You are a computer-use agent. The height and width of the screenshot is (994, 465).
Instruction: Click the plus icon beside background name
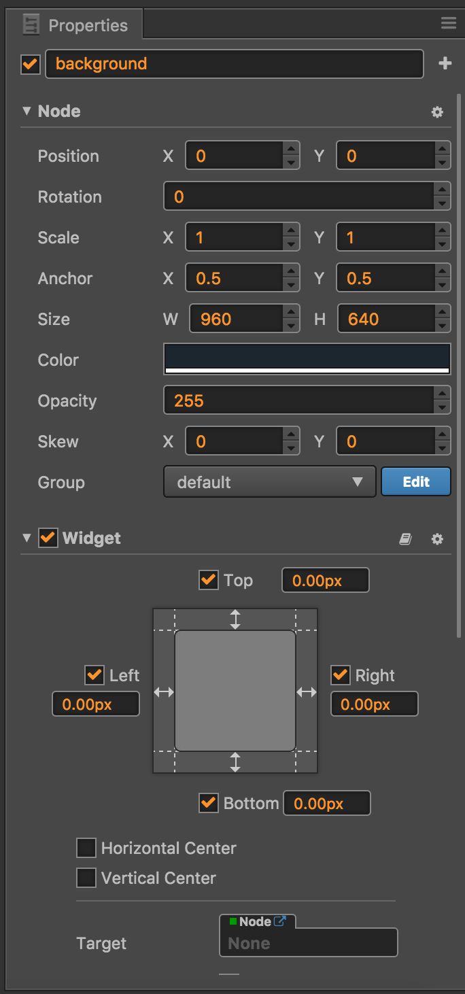[445, 63]
